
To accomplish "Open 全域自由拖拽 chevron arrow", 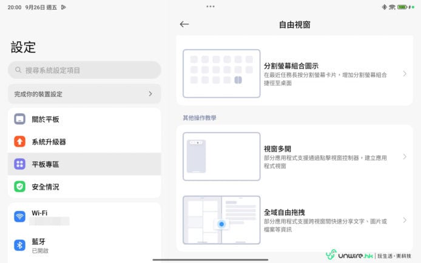I will tap(405, 220).
